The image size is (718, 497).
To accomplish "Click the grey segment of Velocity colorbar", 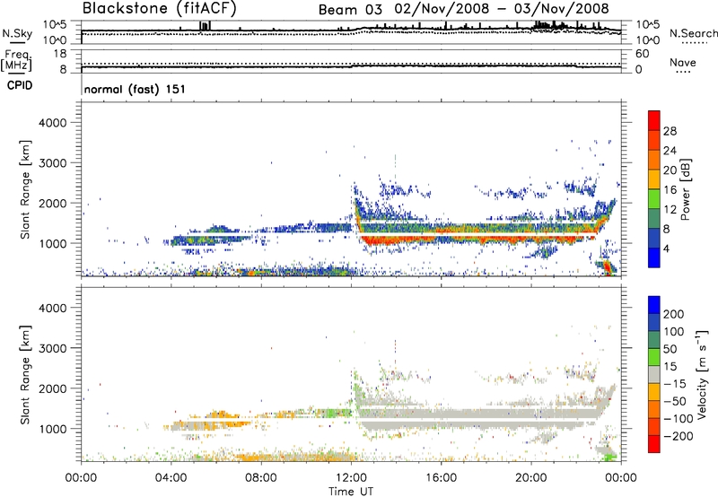I will (x=654, y=375).
